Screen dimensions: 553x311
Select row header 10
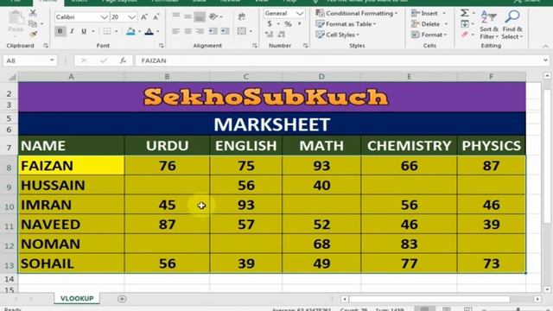pos(10,206)
